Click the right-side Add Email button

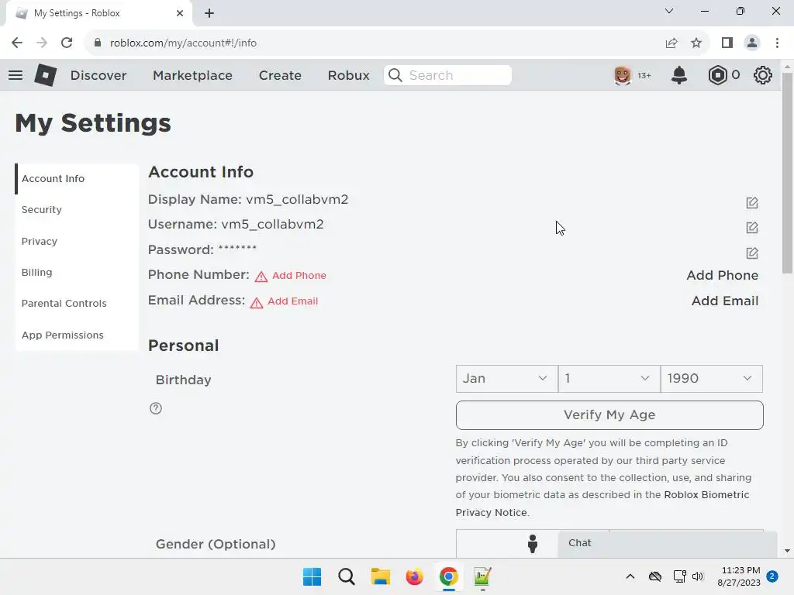pyautogui.click(x=725, y=301)
